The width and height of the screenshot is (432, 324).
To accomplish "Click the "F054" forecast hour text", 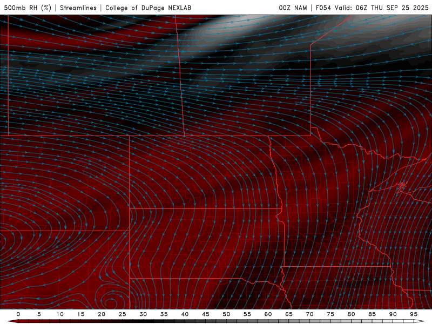I will coord(323,8).
